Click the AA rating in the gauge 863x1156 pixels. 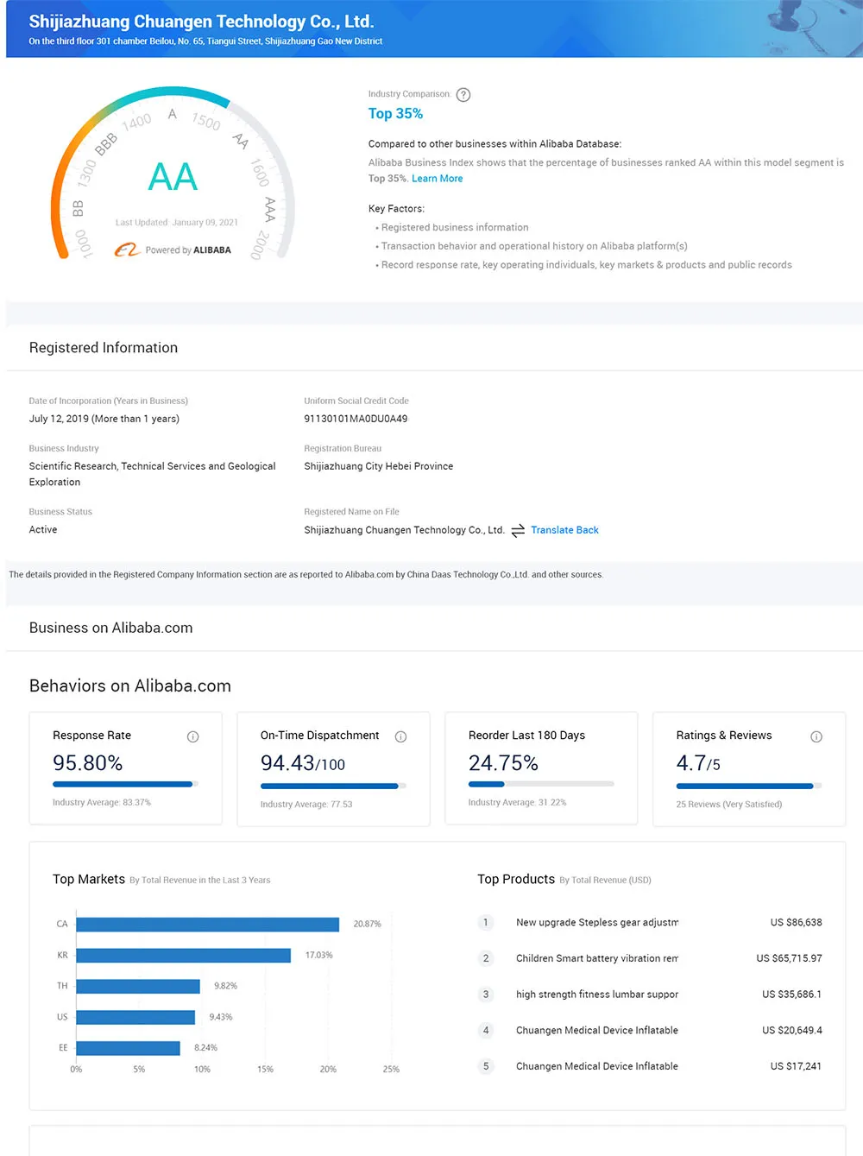[x=173, y=178]
